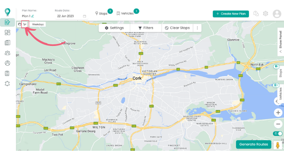This screenshot has height=159, width=284.
Task: Open the team members sidebar icon
Action: click(7, 53)
